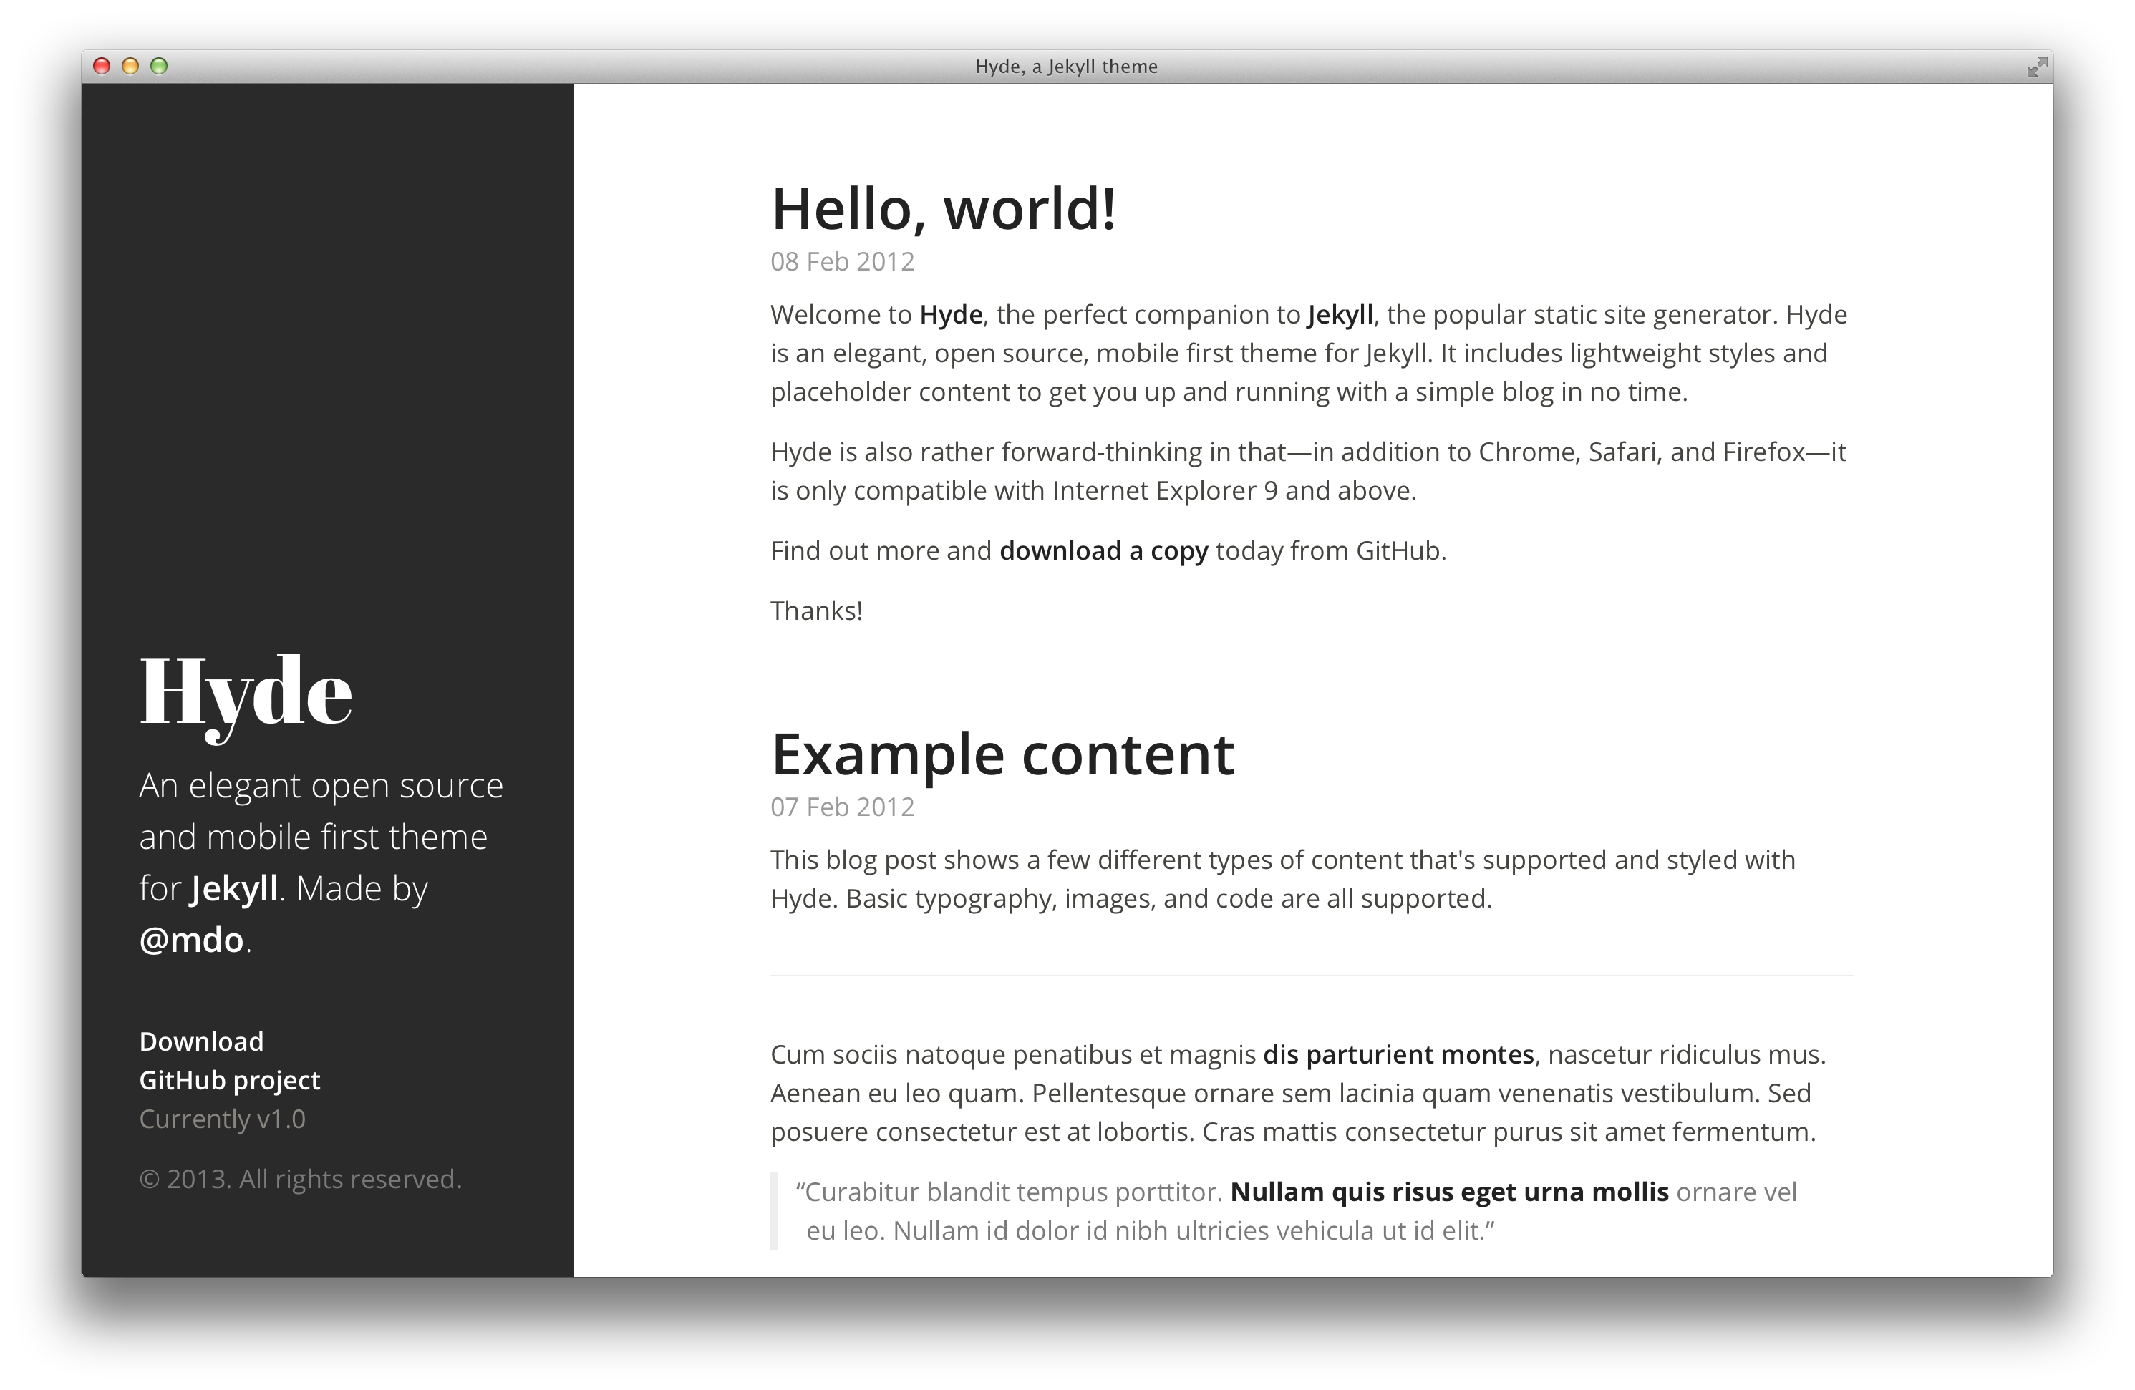The width and height of the screenshot is (2135, 1390).
Task: Open the GitHub project sidebar link
Action: pos(229,1079)
